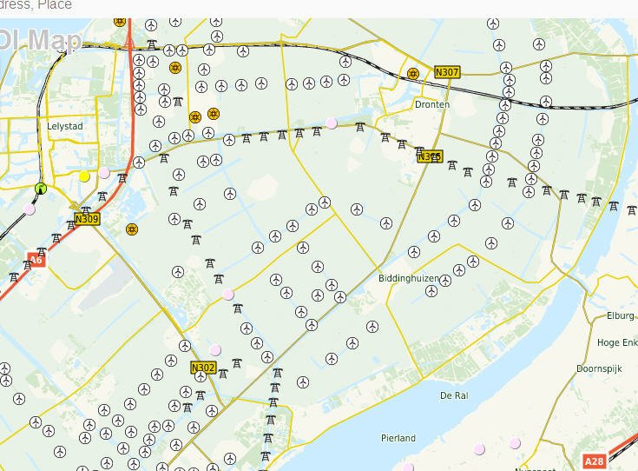Image resolution: width=638 pixels, height=471 pixels.
Task: Select the Dronten town label
Action: pyautogui.click(x=432, y=104)
